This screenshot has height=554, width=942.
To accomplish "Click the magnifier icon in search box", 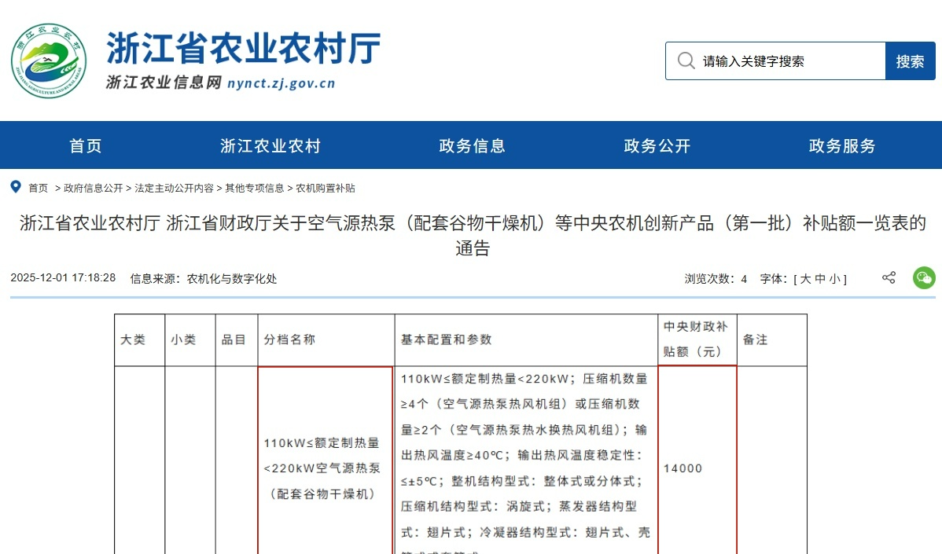I will (686, 61).
